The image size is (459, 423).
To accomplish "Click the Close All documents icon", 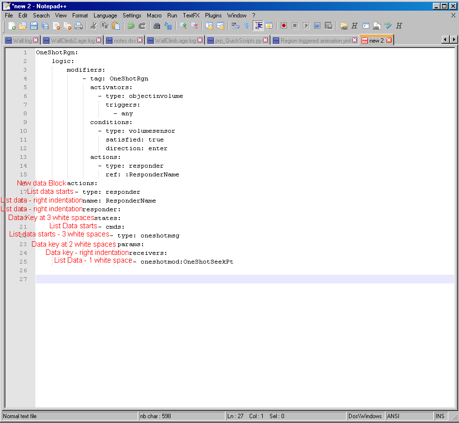I will coord(67,26).
